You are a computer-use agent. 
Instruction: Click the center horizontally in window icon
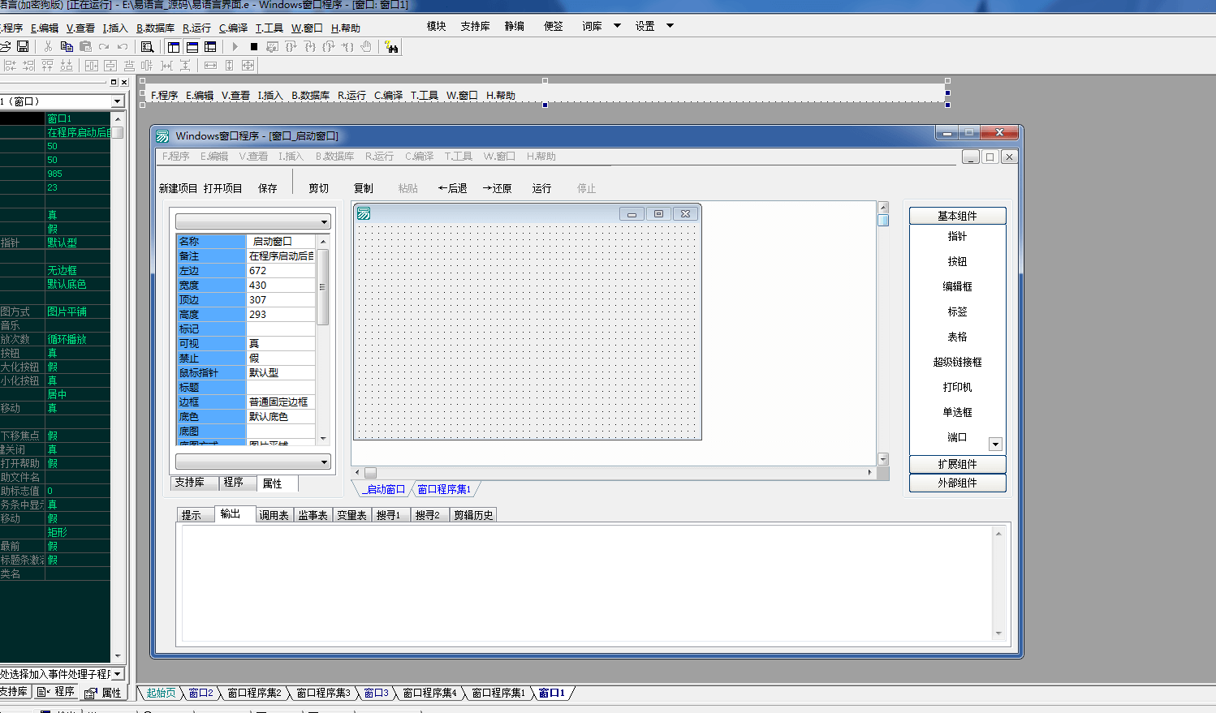click(92, 65)
